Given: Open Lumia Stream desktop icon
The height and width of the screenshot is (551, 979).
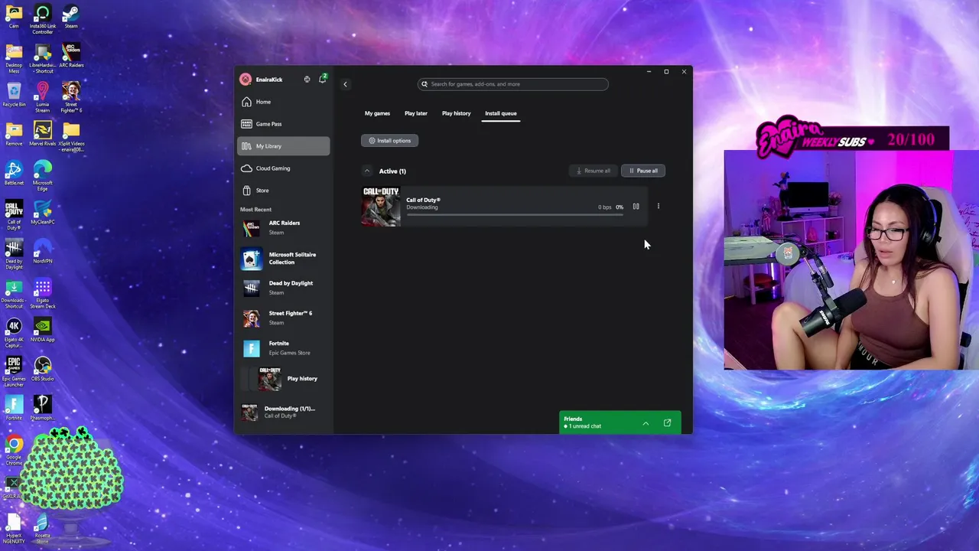Looking at the screenshot, I should click(x=42, y=98).
